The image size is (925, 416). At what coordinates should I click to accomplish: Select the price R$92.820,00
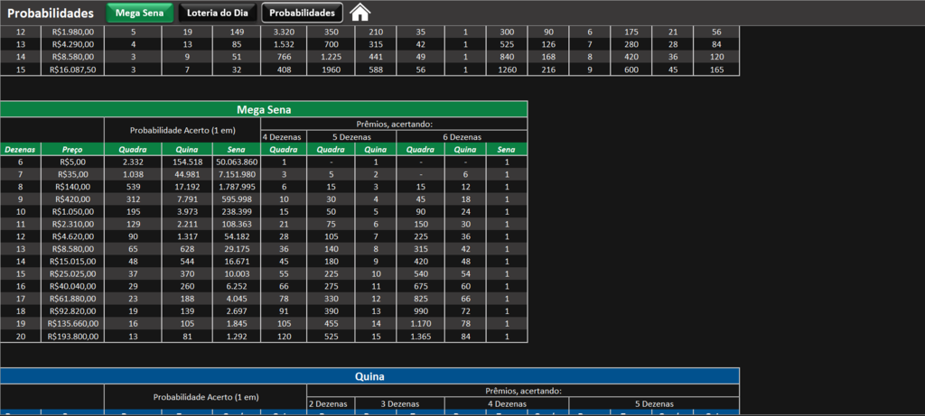coord(72,311)
